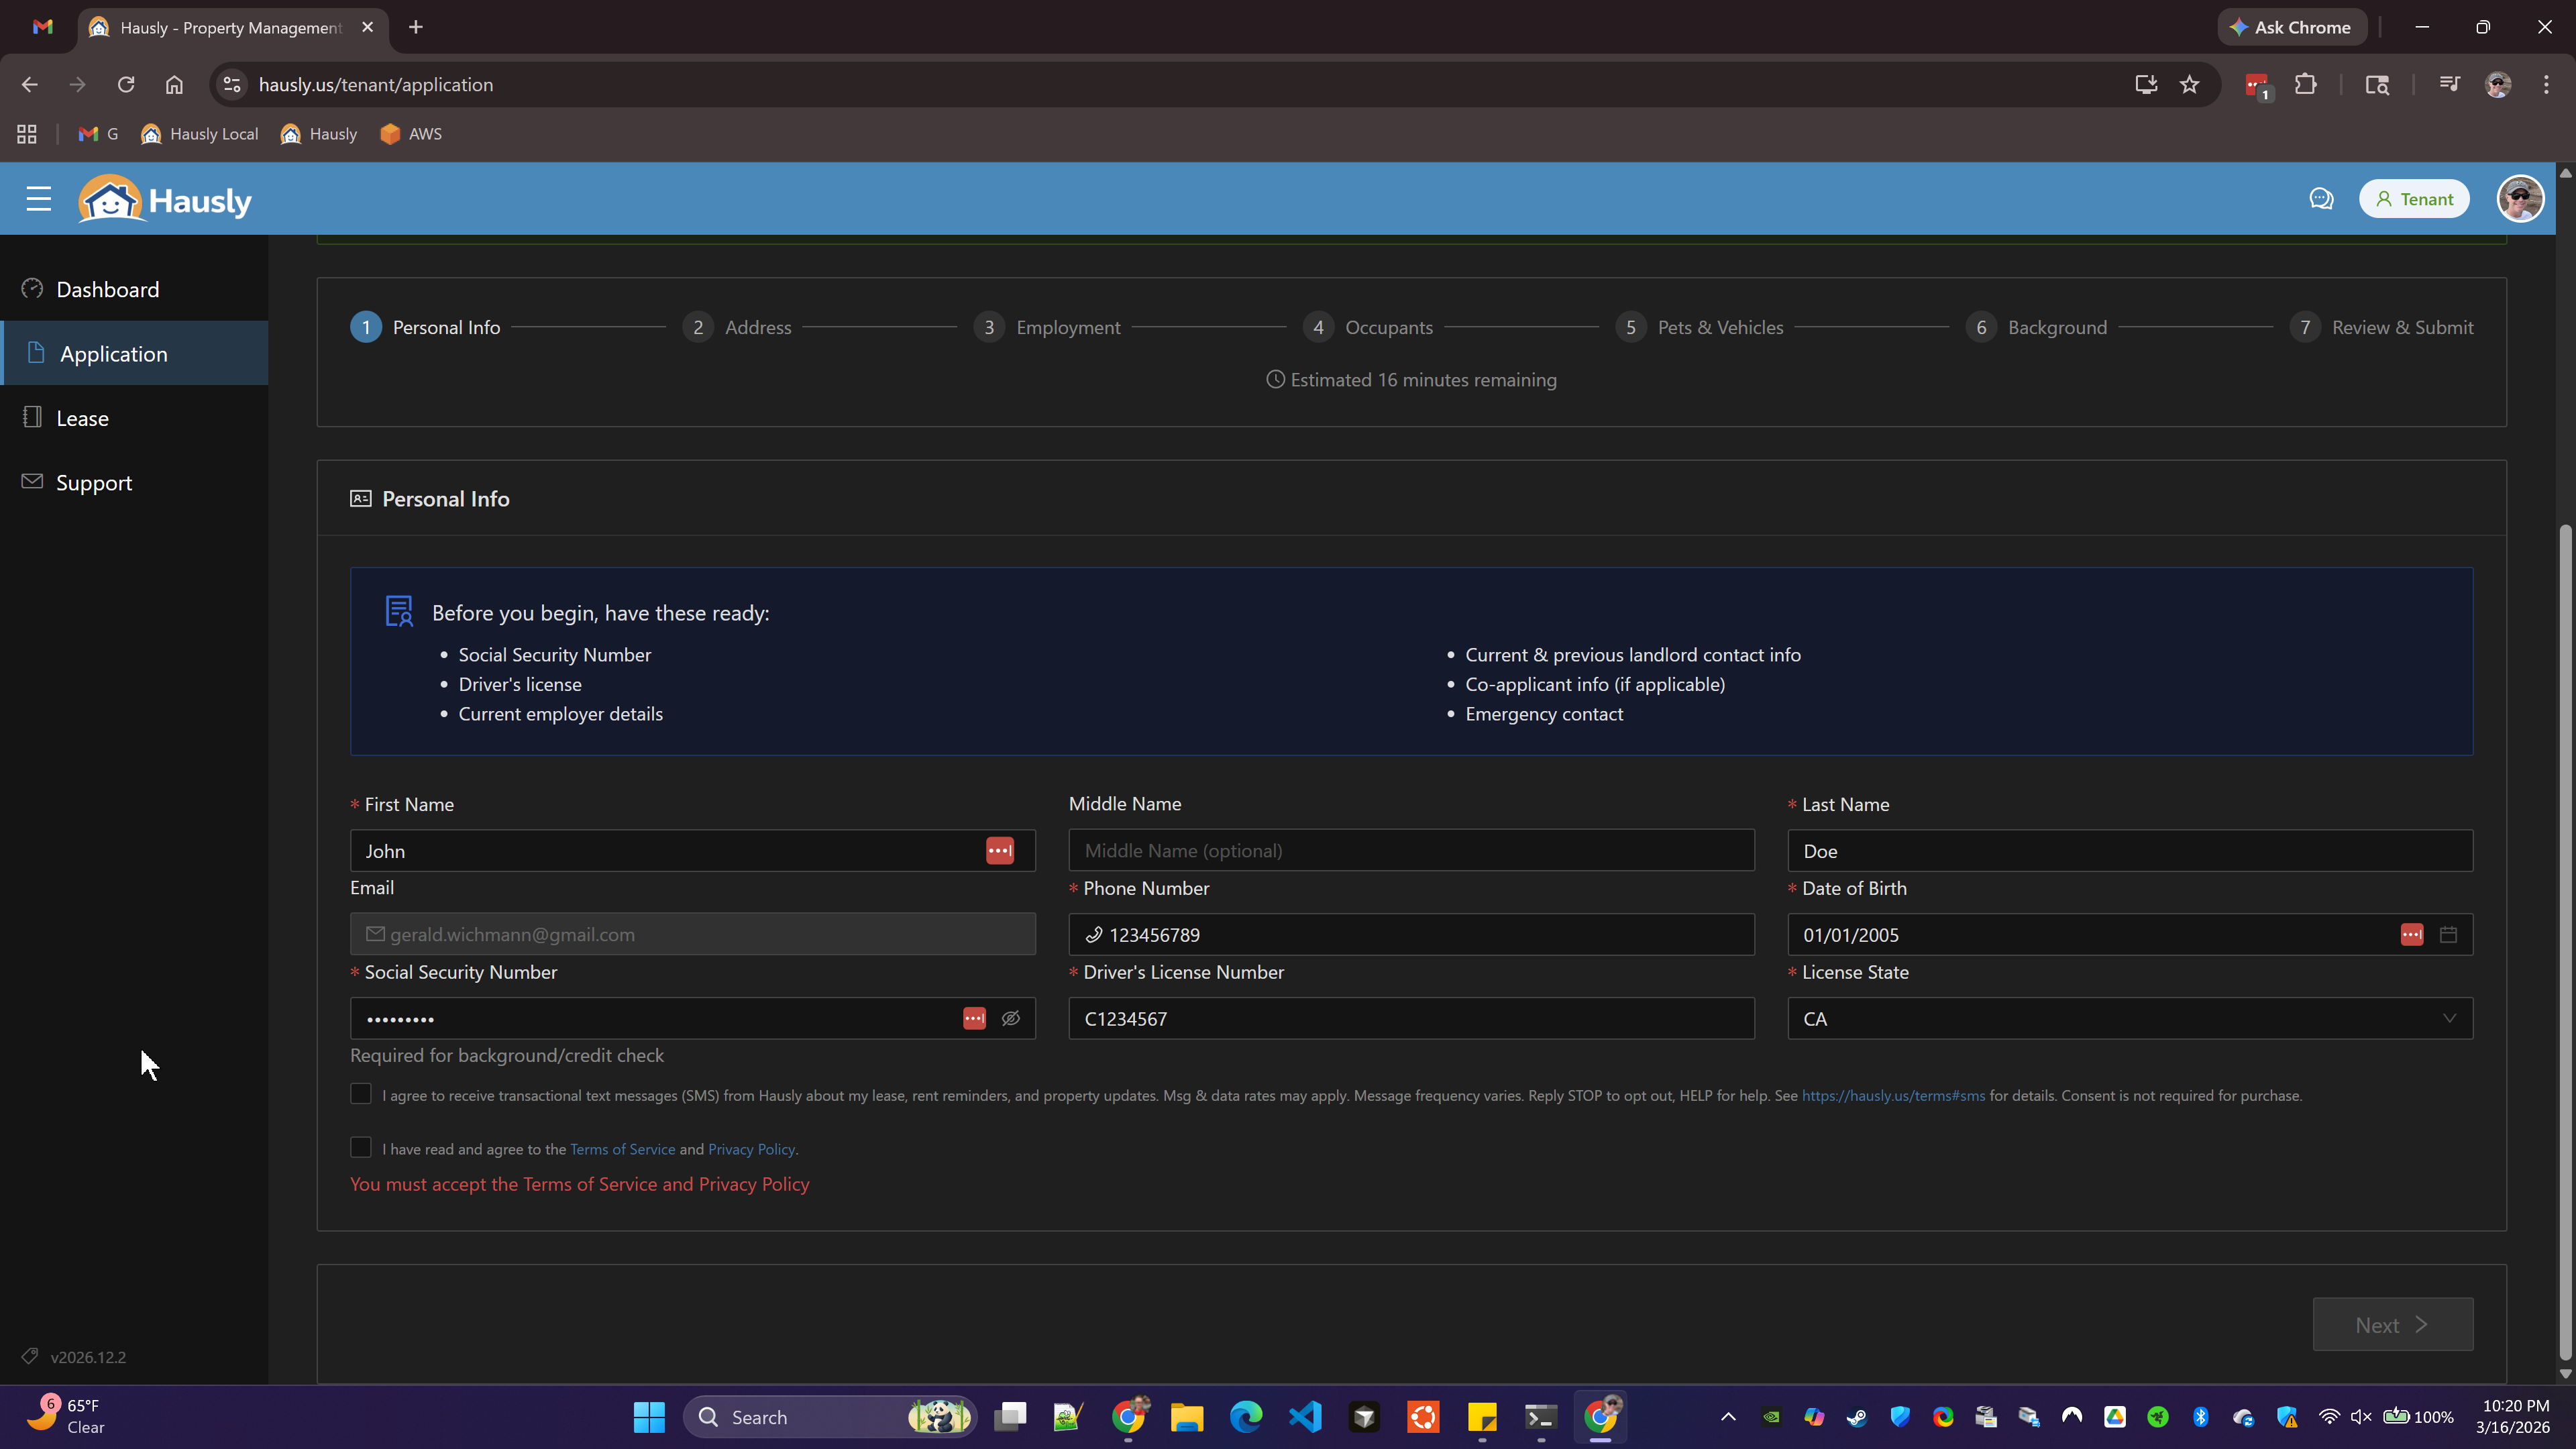
Task: Check the SMS text messages consent box
Action: [360, 1094]
